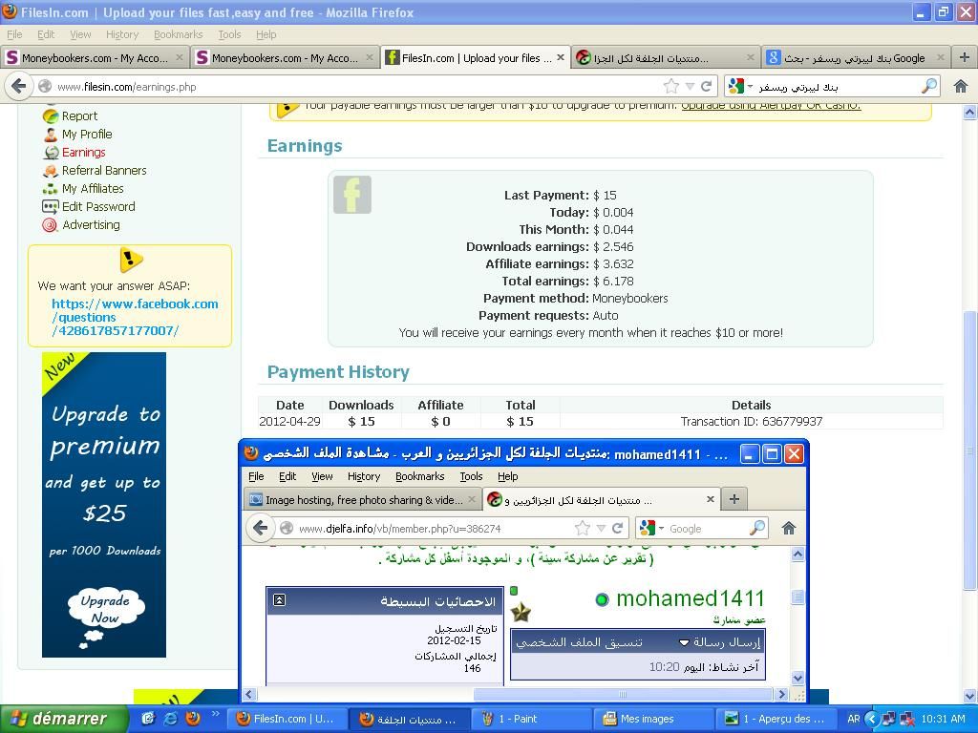Open the File menu in djelfa popup window
The image size is (978, 733).
256,476
